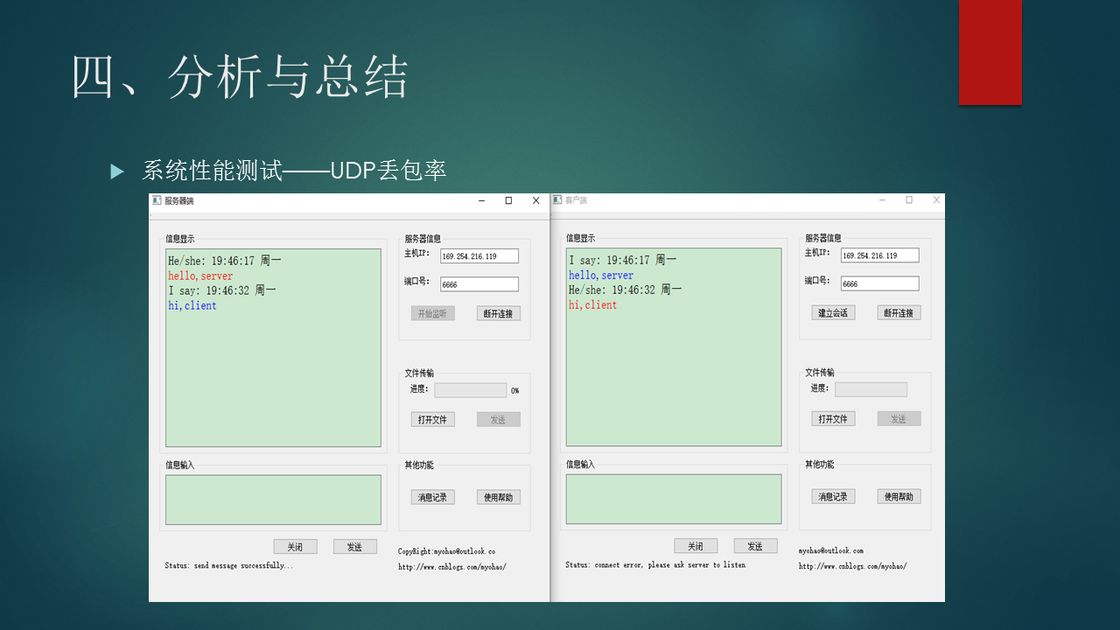Click the greyed 发送 file button in server window

[x=499, y=420]
